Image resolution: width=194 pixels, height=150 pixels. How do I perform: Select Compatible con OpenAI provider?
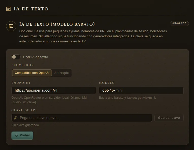click(x=32, y=73)
